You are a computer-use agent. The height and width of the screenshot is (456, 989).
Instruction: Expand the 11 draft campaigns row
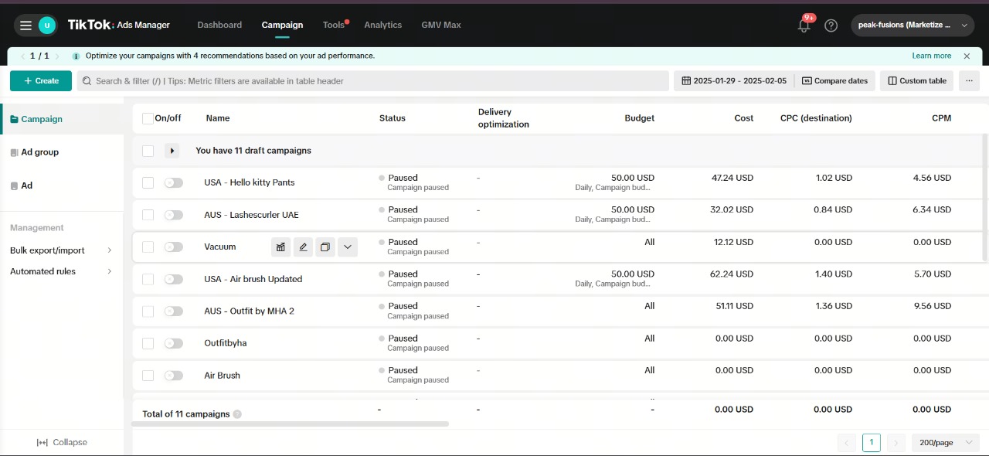pos(172,151)
